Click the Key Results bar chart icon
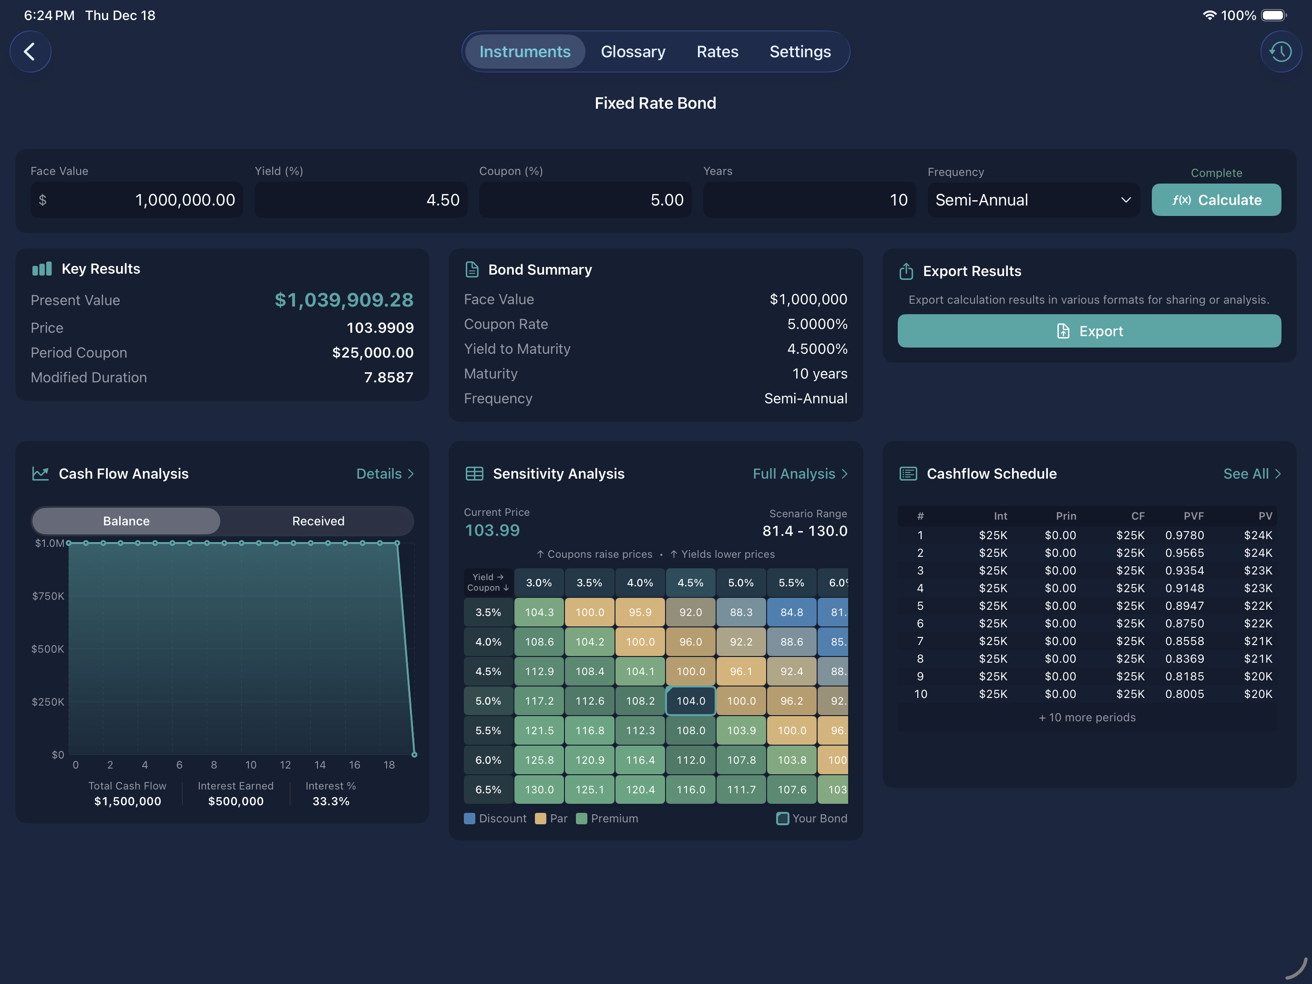The image size is (1312, 984). 41,269
